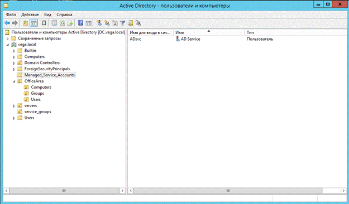Add objects to group toolbar icon
The image size is (349, 204).
(138, 23)
